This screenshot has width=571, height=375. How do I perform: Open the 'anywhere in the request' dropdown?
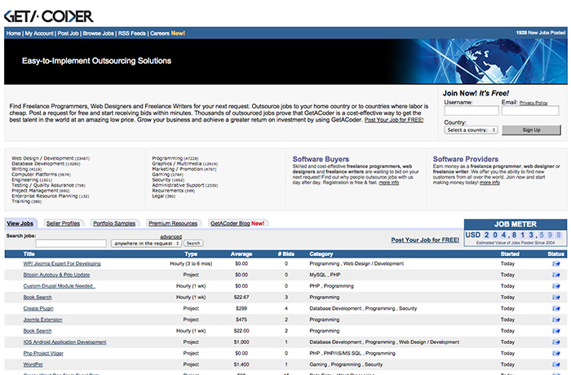point(146,243)
